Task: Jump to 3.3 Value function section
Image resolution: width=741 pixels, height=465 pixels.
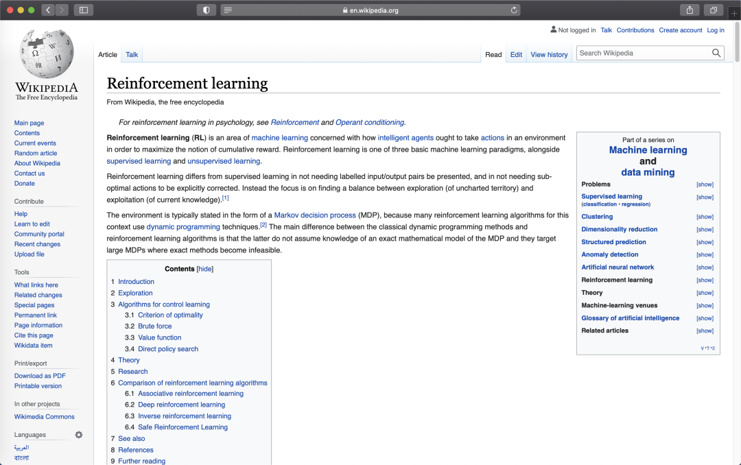Action: [159, 337]
